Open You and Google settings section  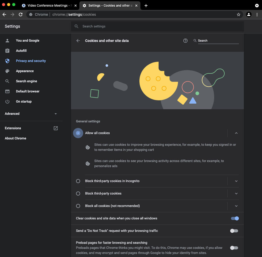pos(27,41)
